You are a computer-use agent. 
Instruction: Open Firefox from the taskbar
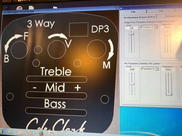coord(42,133)
